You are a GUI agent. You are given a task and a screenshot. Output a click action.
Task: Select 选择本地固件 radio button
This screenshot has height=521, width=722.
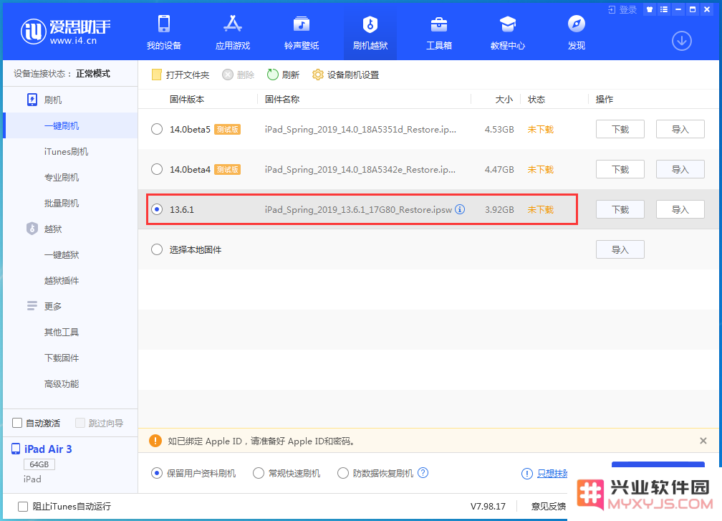pos(157,249)
